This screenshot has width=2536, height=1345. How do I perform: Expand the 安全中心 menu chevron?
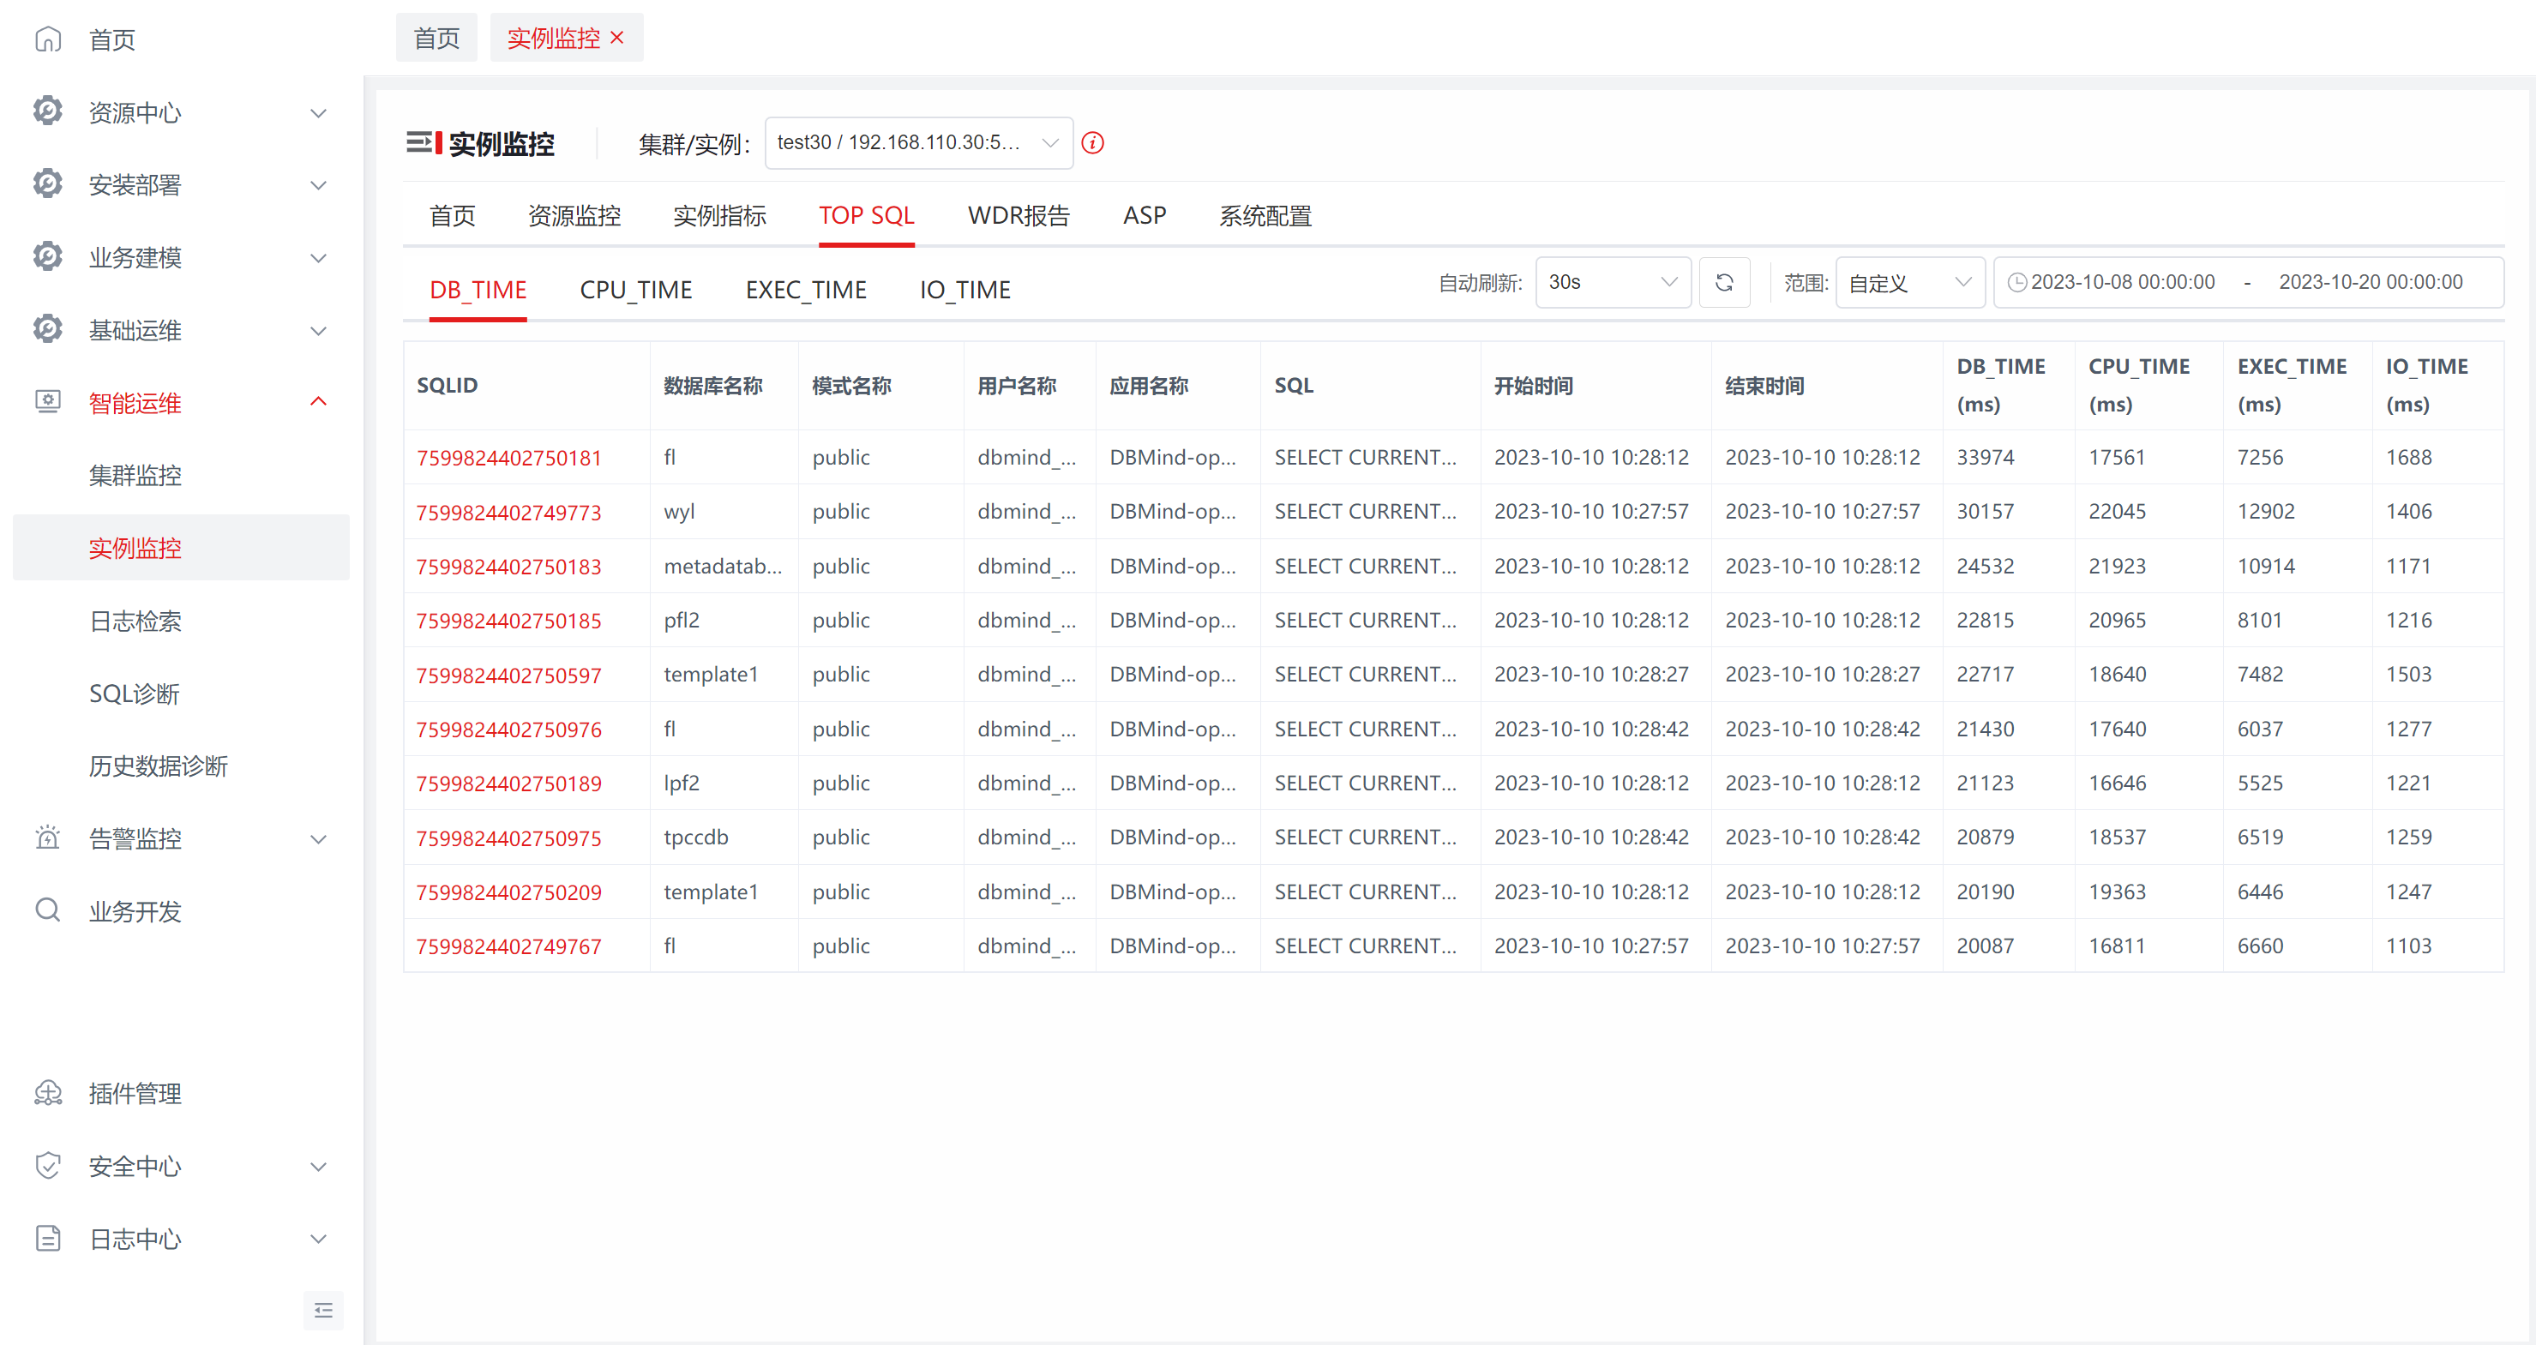point(318,1167)
